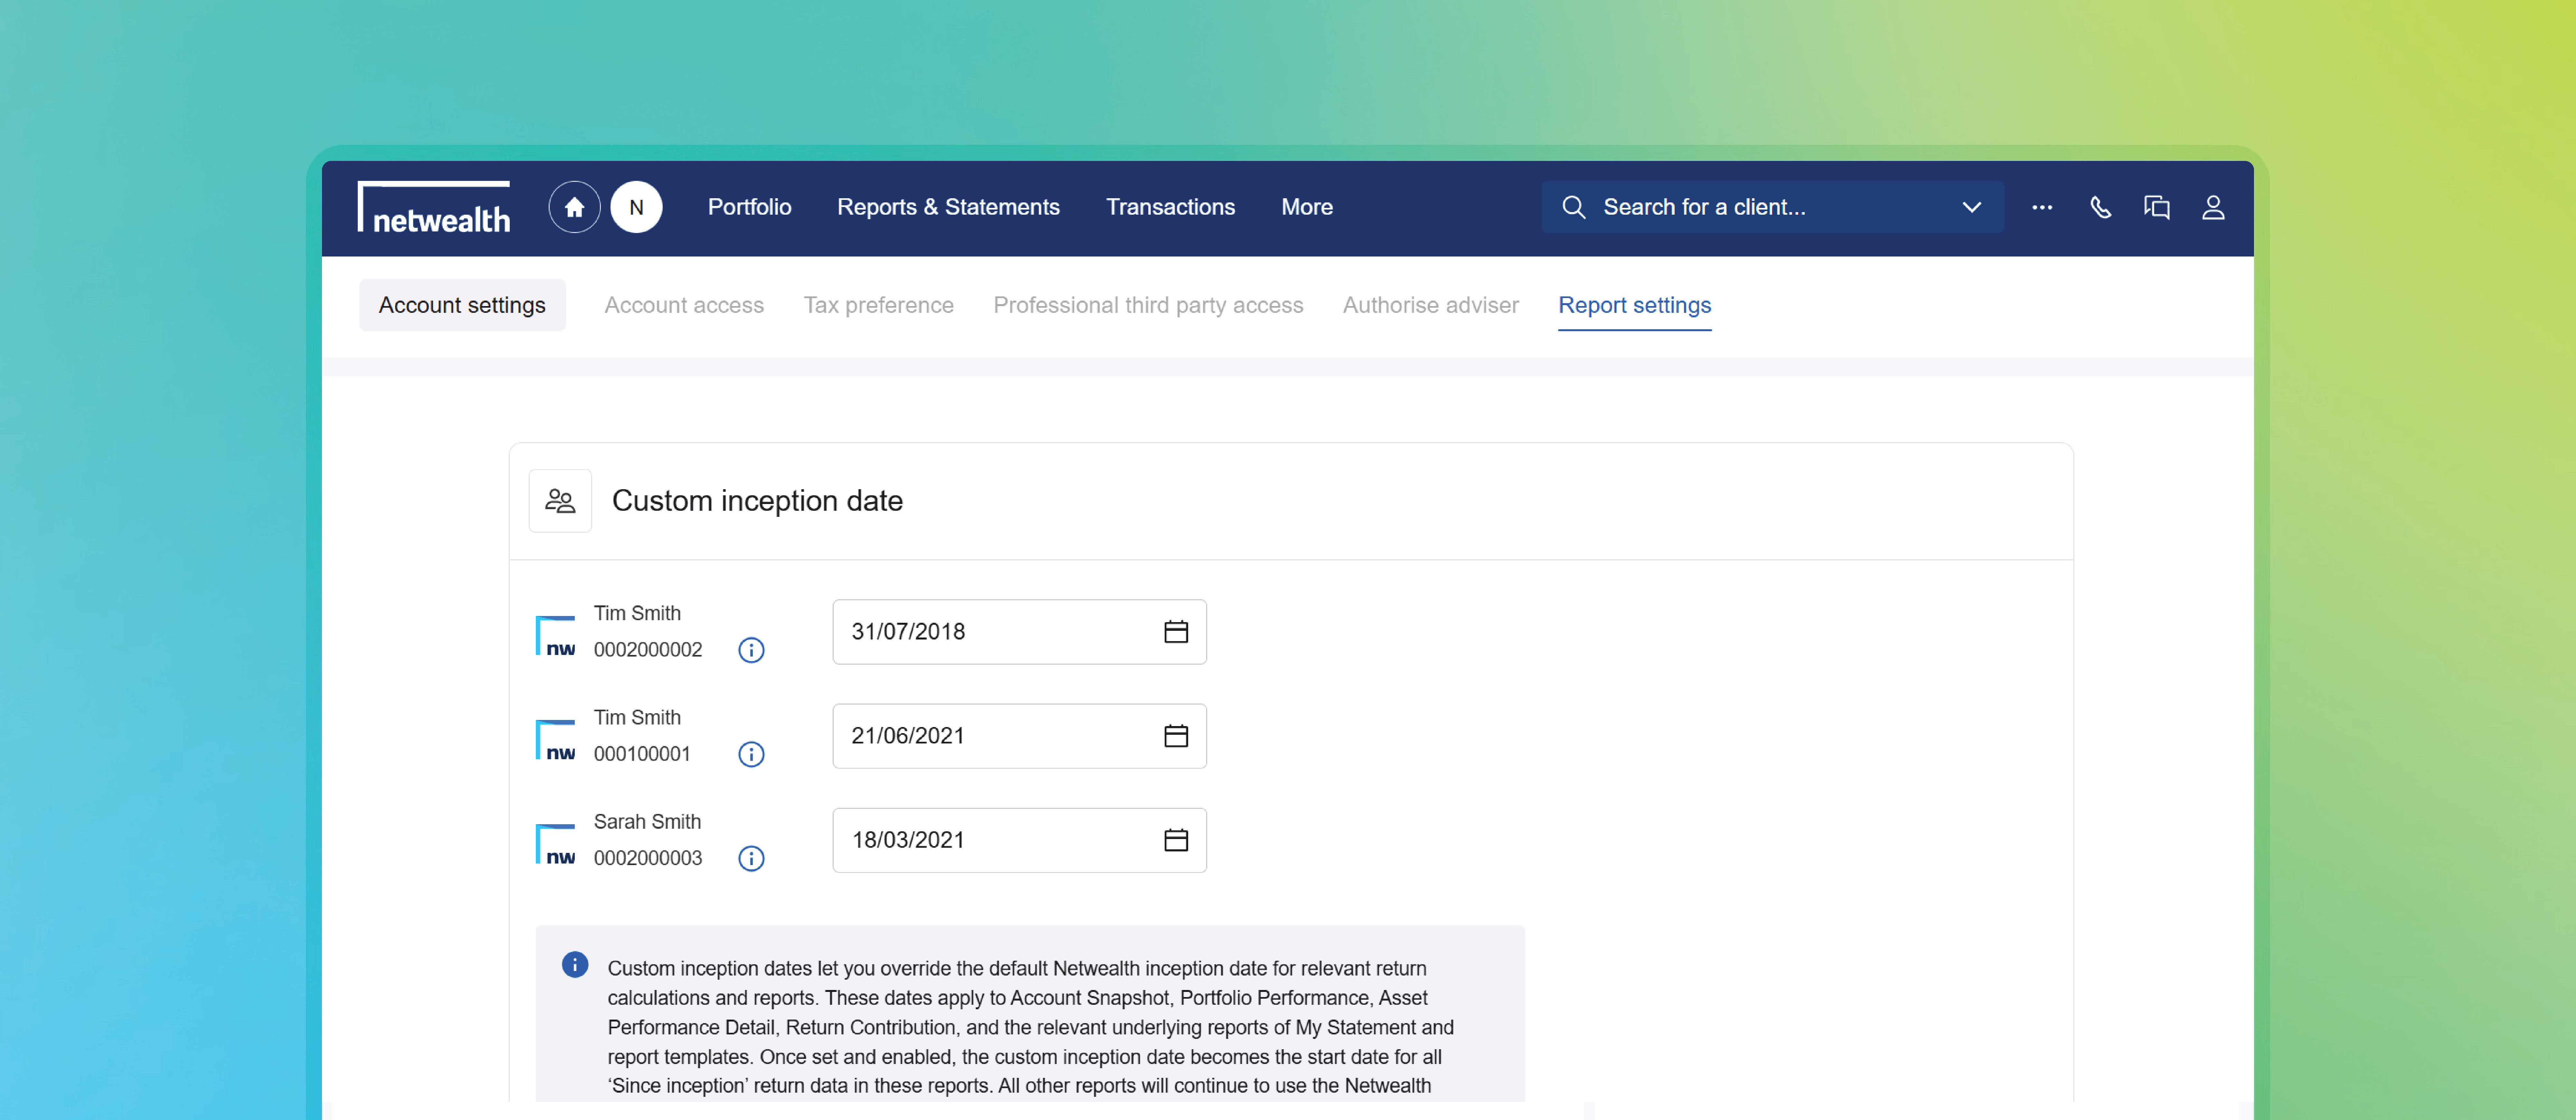Open the three-dots overflow menu

(2042, 207)
